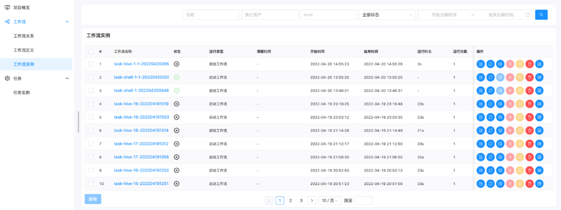The width and height of the screenshot is (561, 210).
Task: Click the blue search button
Action: [541, 15]
